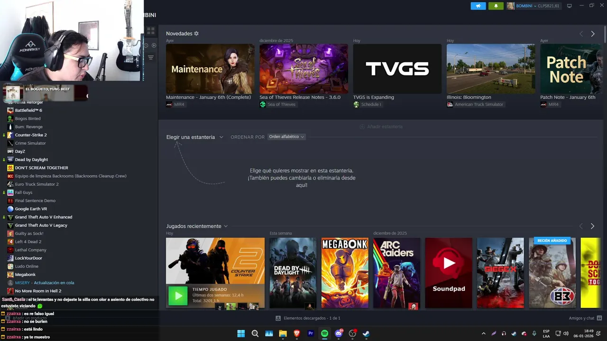
Task: Click the Sea of Thieves game link
Action: point(281,104)
